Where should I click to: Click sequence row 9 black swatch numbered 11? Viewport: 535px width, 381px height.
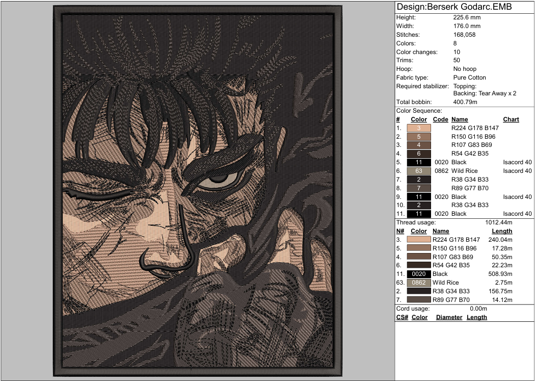click(419, 197)
